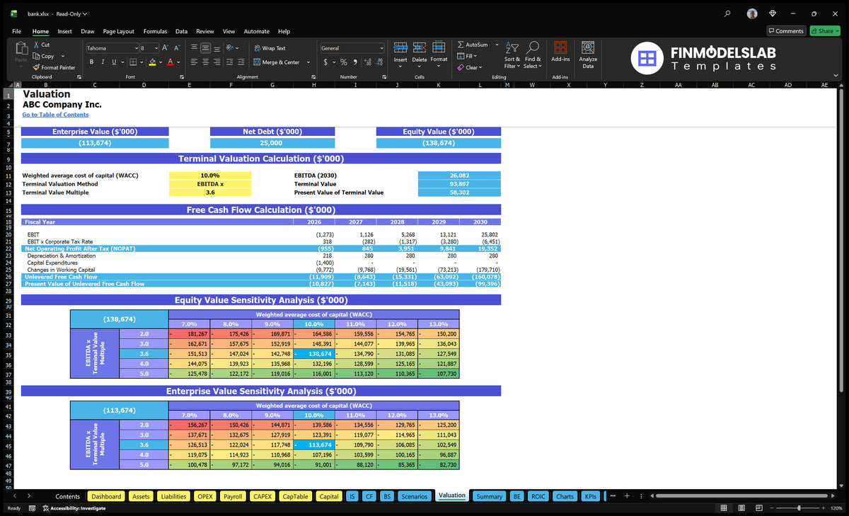The height and width of the screenshot is (516, 849).
Task: Apply Comma Style number format
Action: point(355,62)
